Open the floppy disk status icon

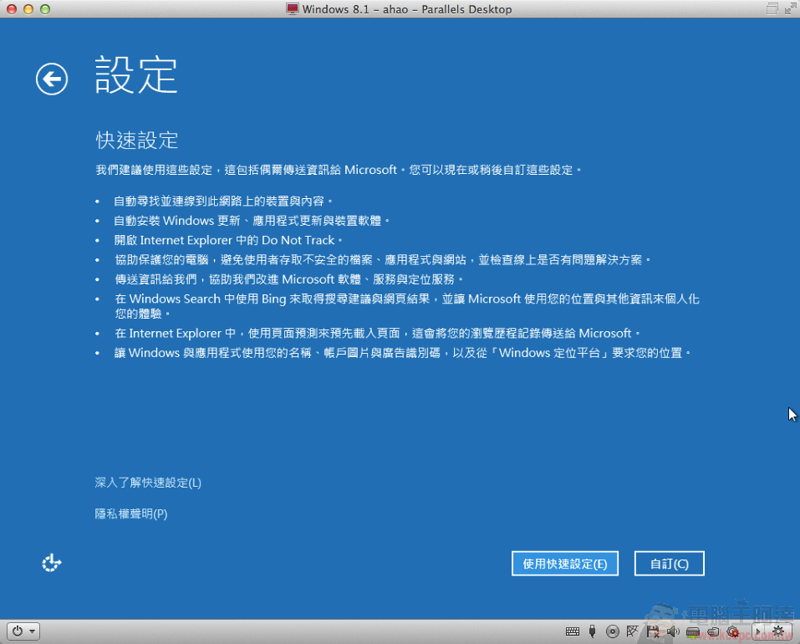pos(653,631)
